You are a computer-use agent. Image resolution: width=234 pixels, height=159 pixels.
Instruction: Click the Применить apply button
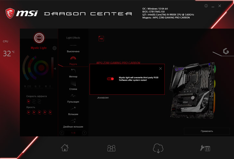click(207, 131)
